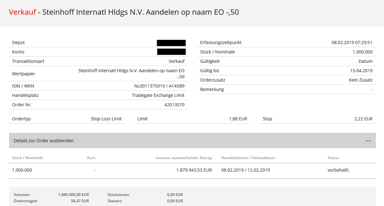The width and height of the screenshot is (384, 206).
Task: Click the Gültigkeit value 'Datum'
Action: click(x=366, y=61)
